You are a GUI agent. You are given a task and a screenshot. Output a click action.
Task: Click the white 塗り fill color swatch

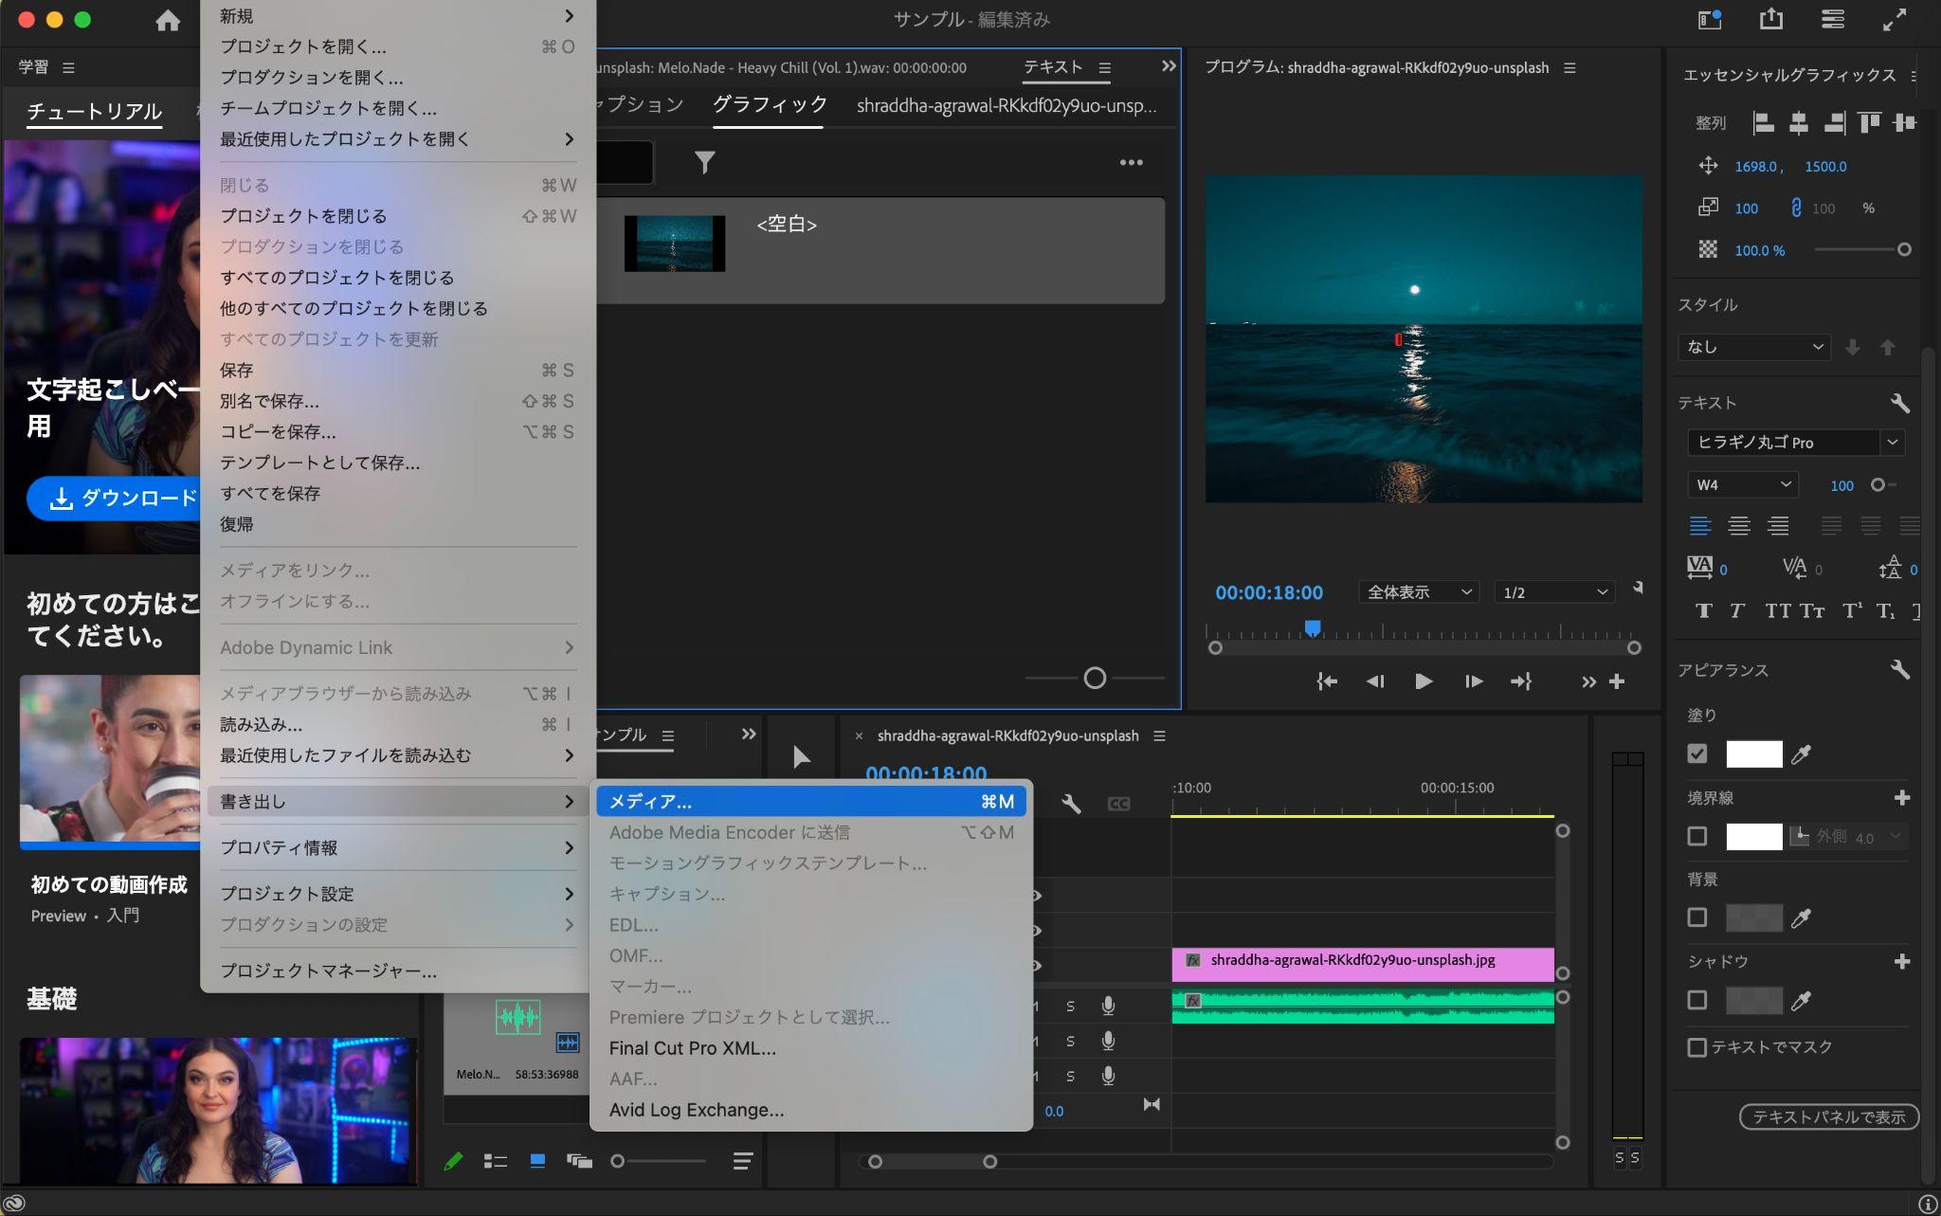(x=1753, y=754)
